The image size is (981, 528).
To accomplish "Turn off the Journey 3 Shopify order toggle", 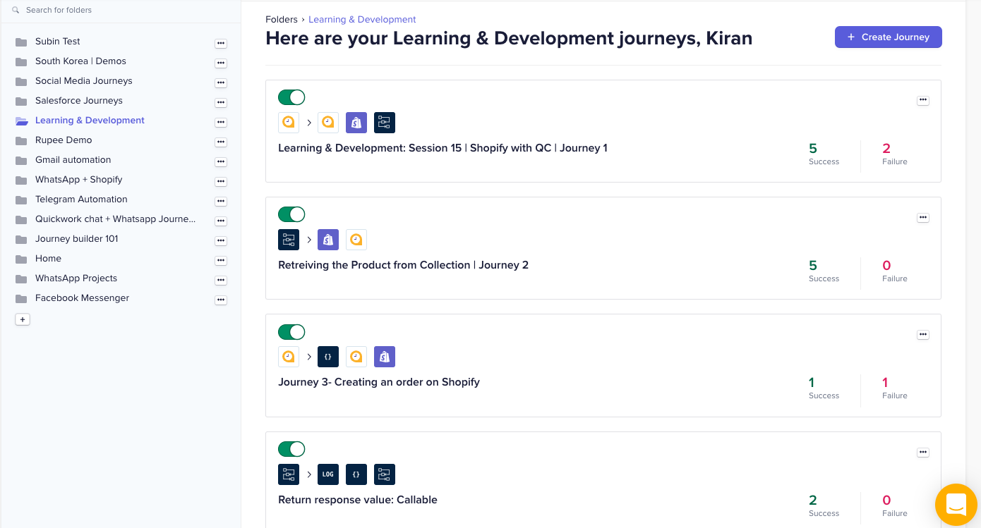I will (291, 332).
